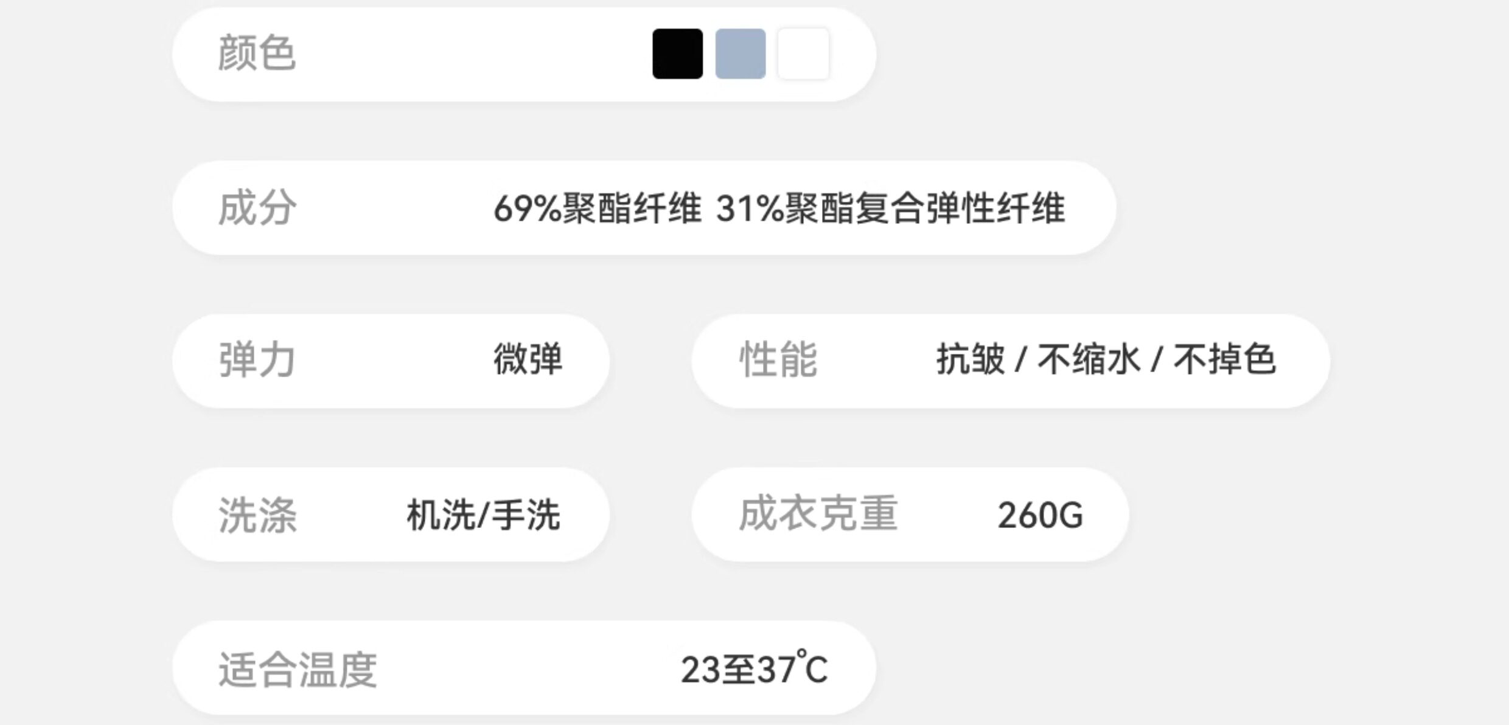Viewport: 1509px width, 725px height.
Task: Click the 抗皱 feature text
Action: [x=970, y=359]
